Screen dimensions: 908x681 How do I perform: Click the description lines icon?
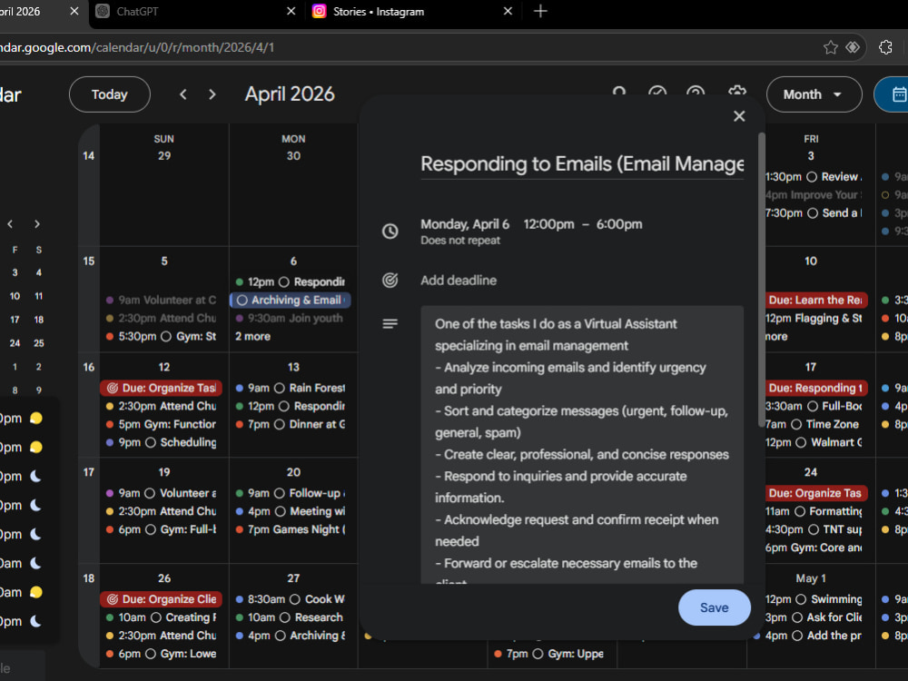[390, 324]
